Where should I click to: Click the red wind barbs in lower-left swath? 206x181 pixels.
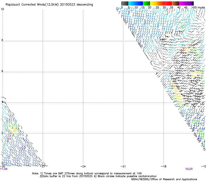pos(9,138)
